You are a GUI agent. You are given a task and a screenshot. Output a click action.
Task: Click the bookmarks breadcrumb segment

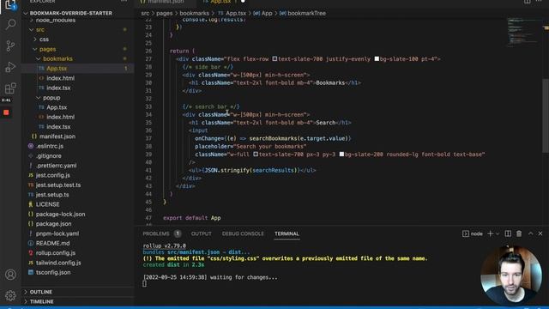195,14
